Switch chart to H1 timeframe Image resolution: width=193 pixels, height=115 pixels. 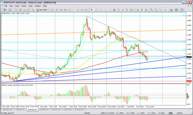point(69,10)
